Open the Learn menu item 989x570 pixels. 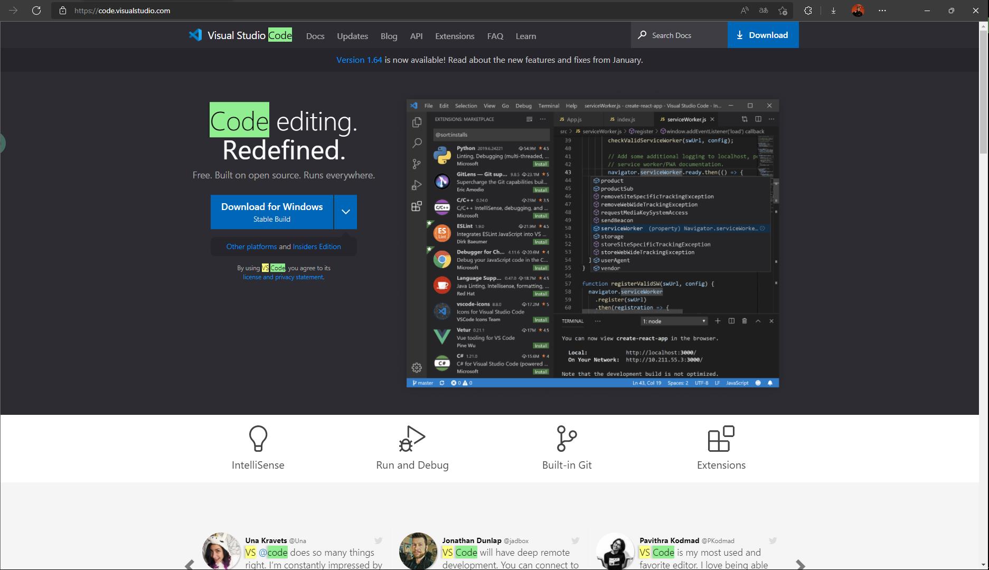point(525,36)
